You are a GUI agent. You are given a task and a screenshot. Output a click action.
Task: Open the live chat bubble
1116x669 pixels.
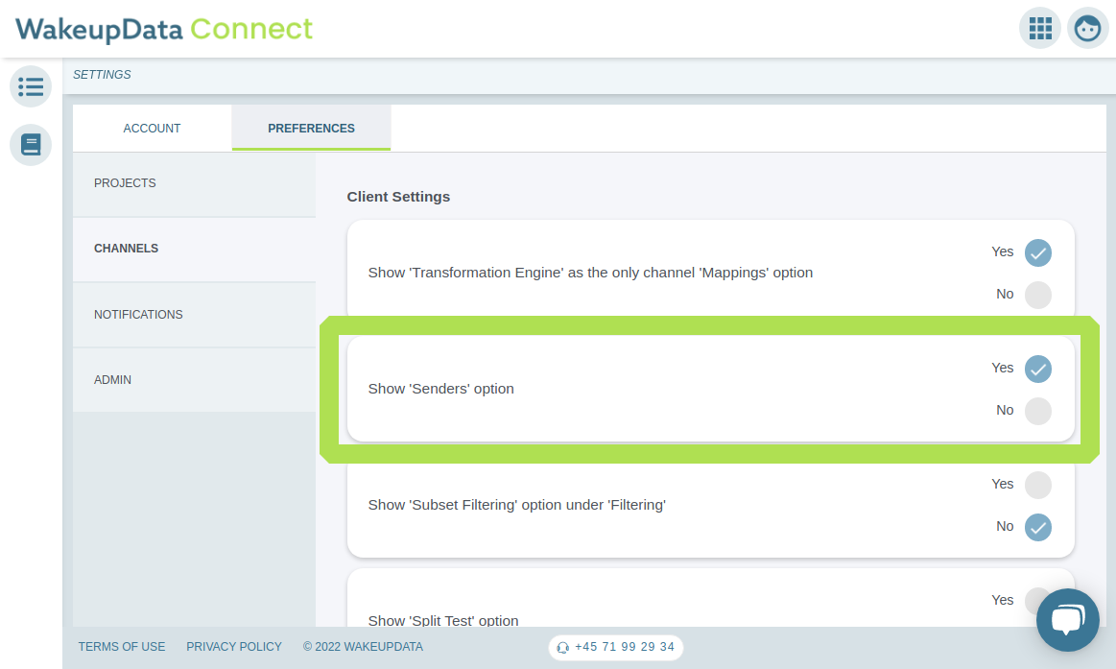(x=1068, y=620)
